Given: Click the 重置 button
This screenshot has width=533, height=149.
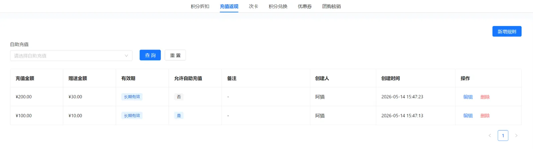Looking at the screenshot, I should coord(175,55).
